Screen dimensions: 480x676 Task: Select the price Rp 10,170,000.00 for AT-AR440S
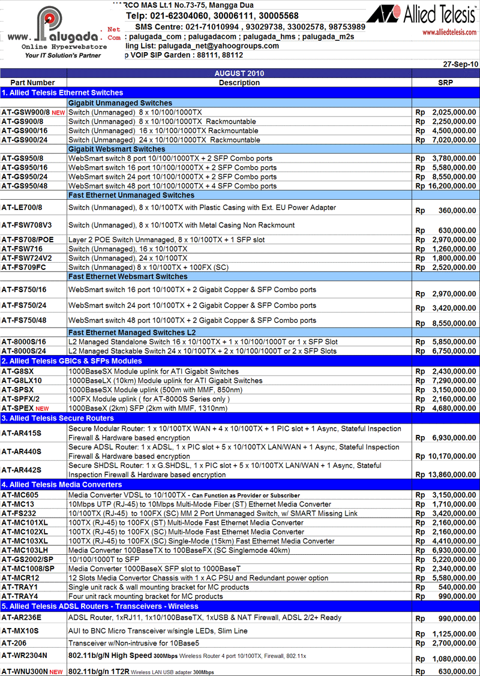(446, 456)
